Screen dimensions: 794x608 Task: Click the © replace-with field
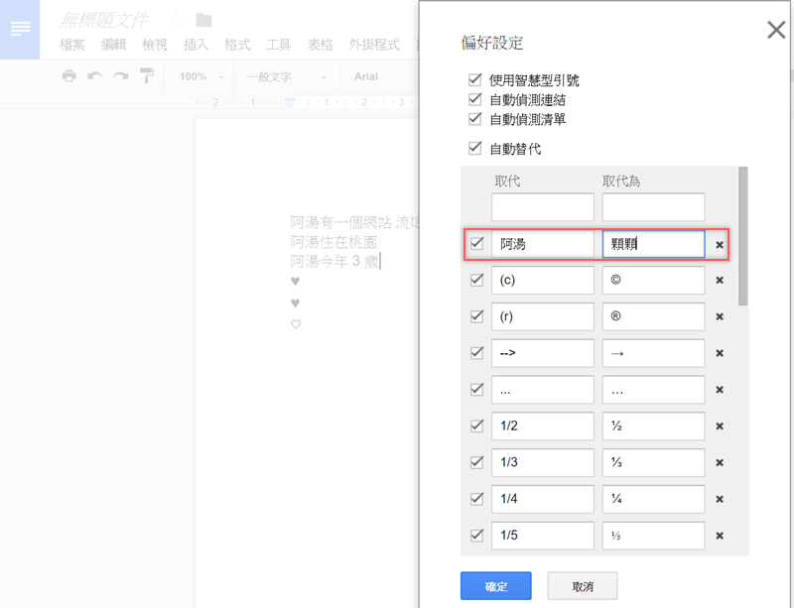coord(653,281)
